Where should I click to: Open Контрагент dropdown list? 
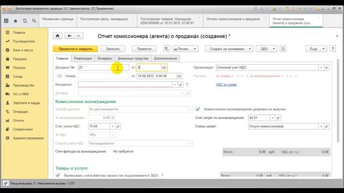pyautogui.click(x=175, y=85)
